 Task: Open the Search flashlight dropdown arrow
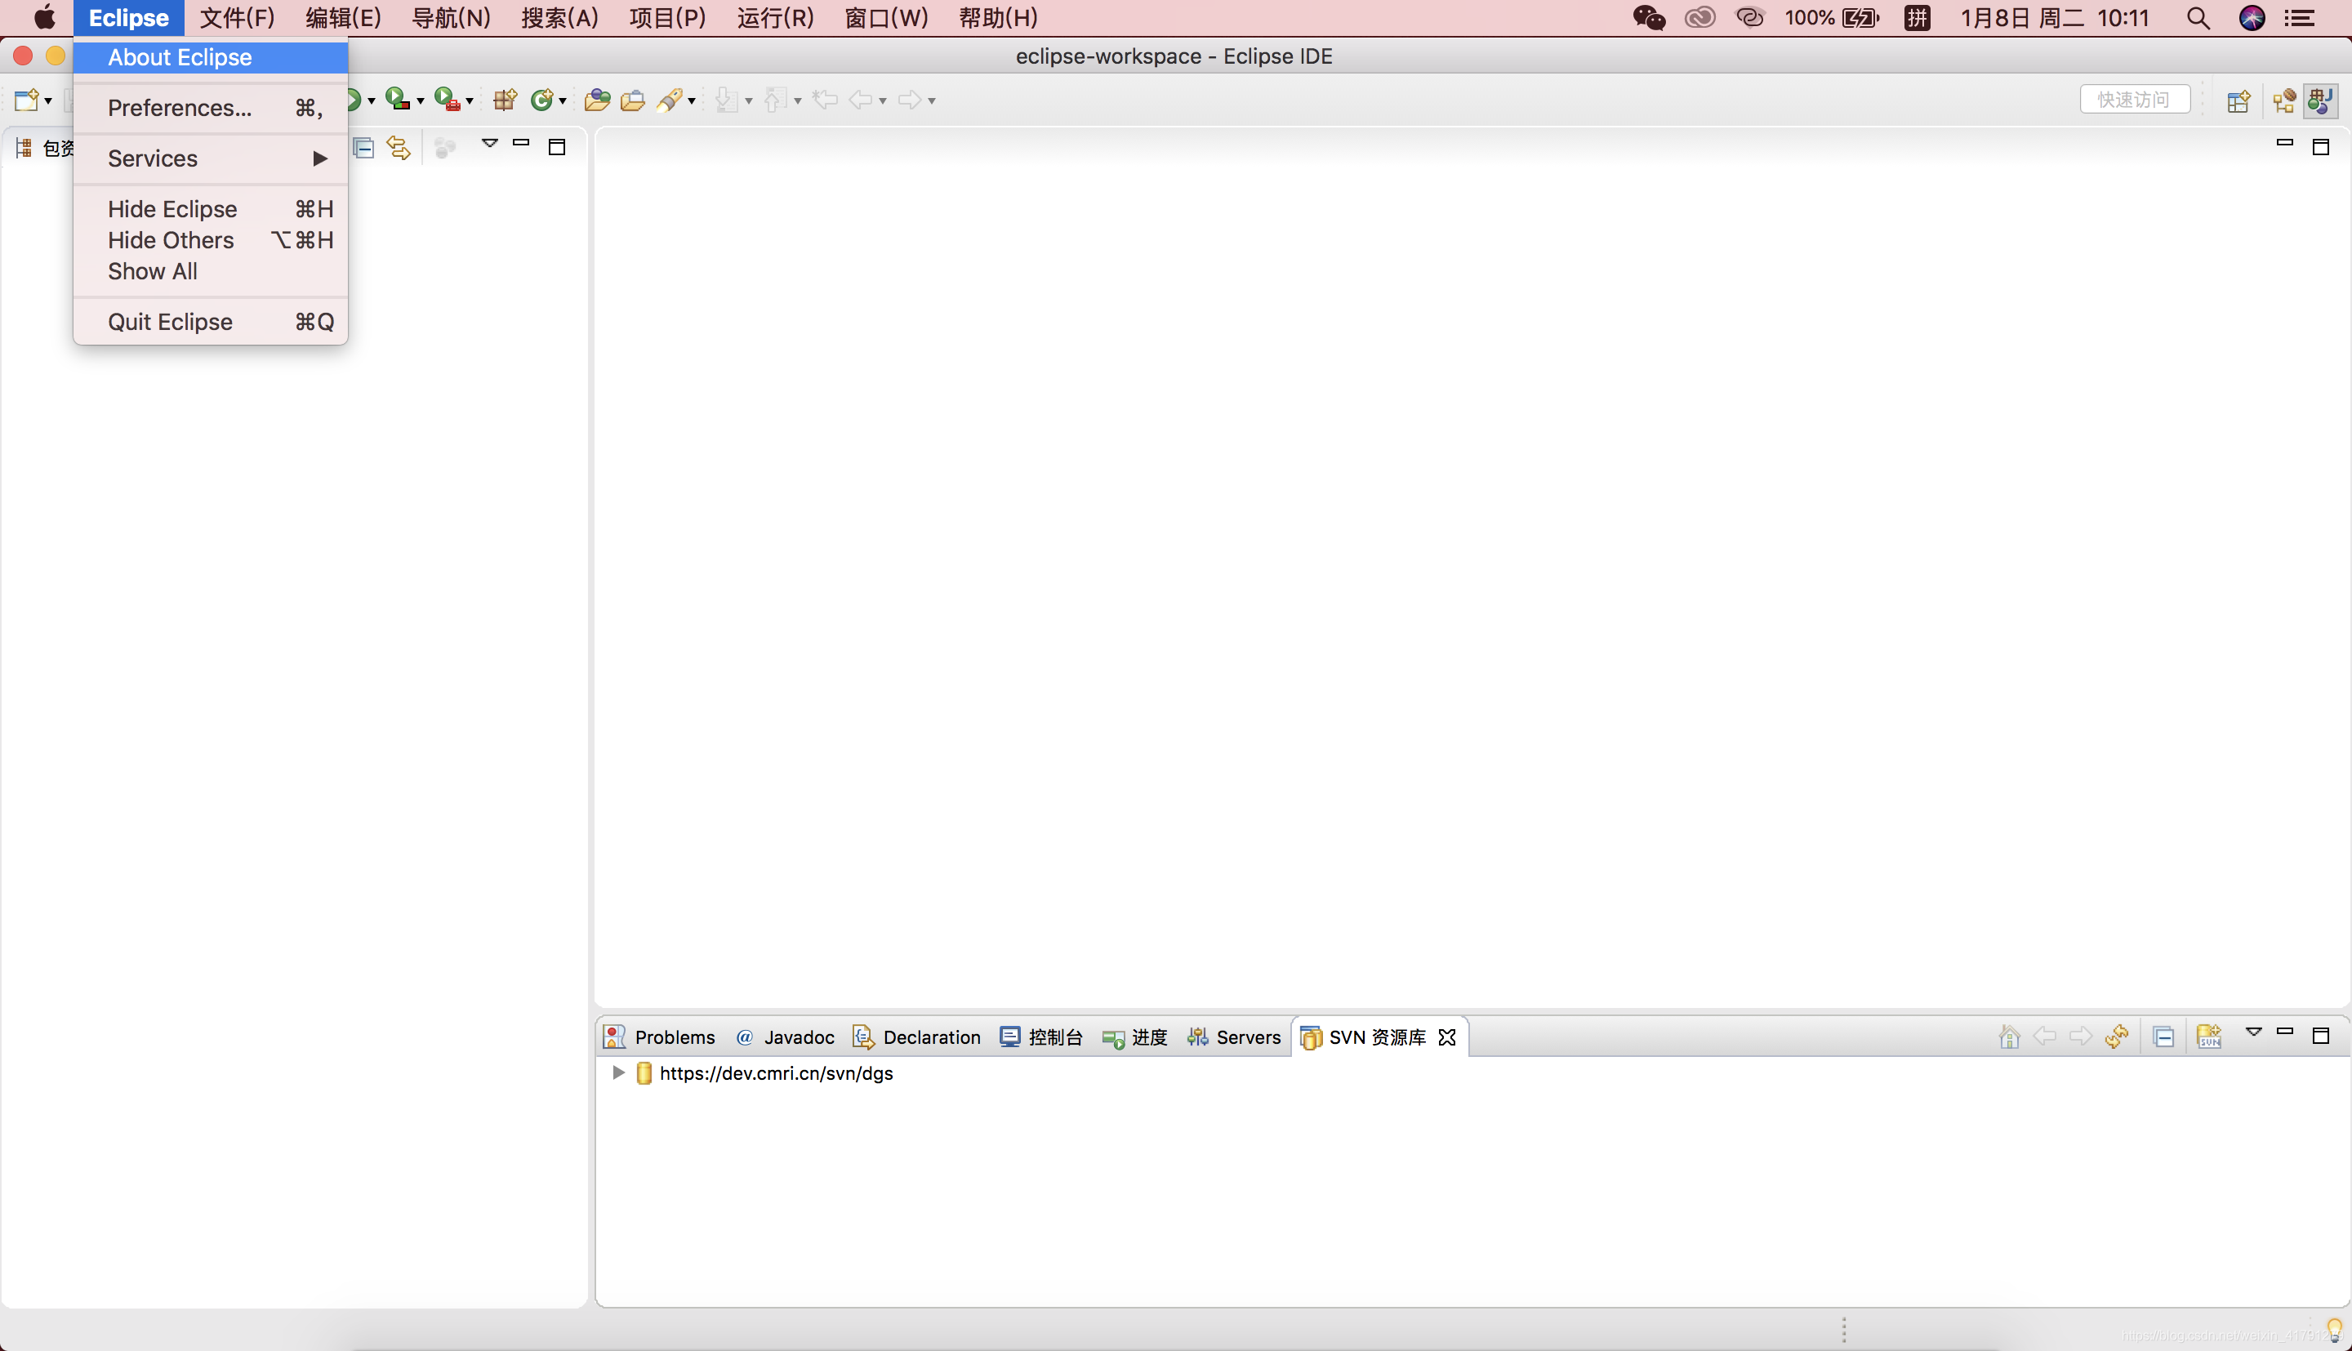[692, 100]
